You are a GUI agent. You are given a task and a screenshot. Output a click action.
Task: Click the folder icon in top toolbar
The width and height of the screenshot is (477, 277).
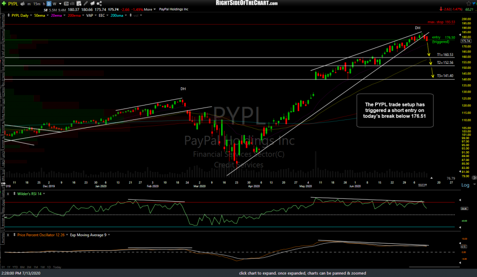coord(92,3)
